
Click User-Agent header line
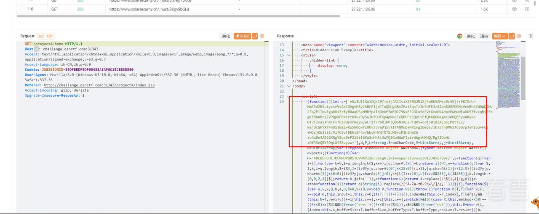[141, 77]
